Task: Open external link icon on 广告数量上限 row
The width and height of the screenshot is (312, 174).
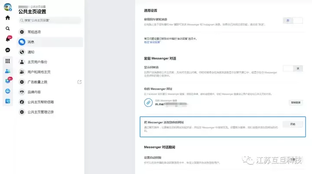Action: coord(79,82)
